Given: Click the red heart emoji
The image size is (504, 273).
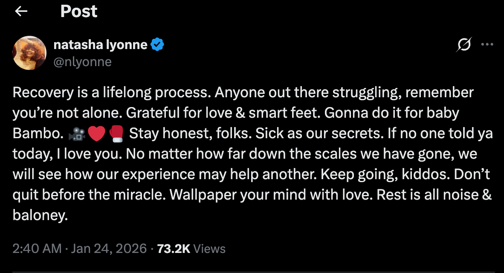Looking at the screenshot, I should point(96,134).
